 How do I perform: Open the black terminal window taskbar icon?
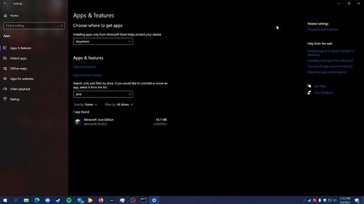point(144,200)
